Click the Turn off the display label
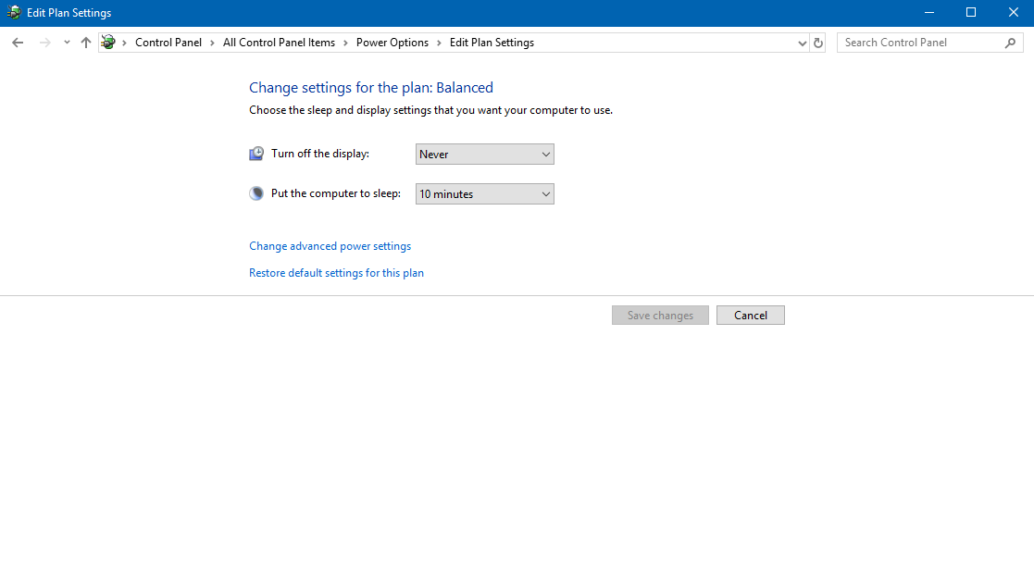Viewport: 1034px width, 583px height. pos(320,154)
